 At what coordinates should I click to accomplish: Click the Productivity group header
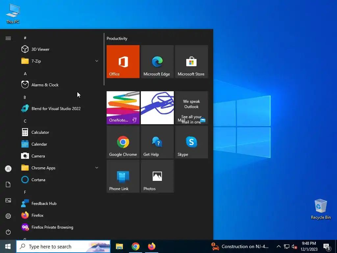click(117, 39)
